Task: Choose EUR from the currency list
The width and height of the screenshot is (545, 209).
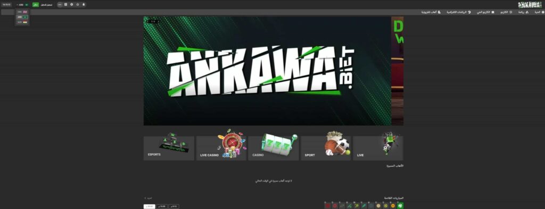Action: pos(22,22)
